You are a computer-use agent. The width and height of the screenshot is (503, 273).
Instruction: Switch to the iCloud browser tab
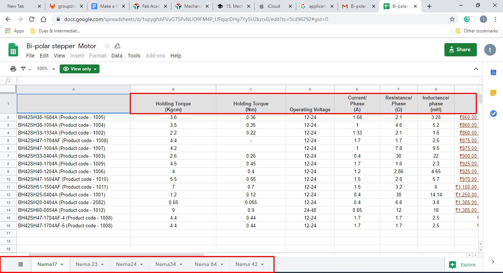[x=275, y=6]
